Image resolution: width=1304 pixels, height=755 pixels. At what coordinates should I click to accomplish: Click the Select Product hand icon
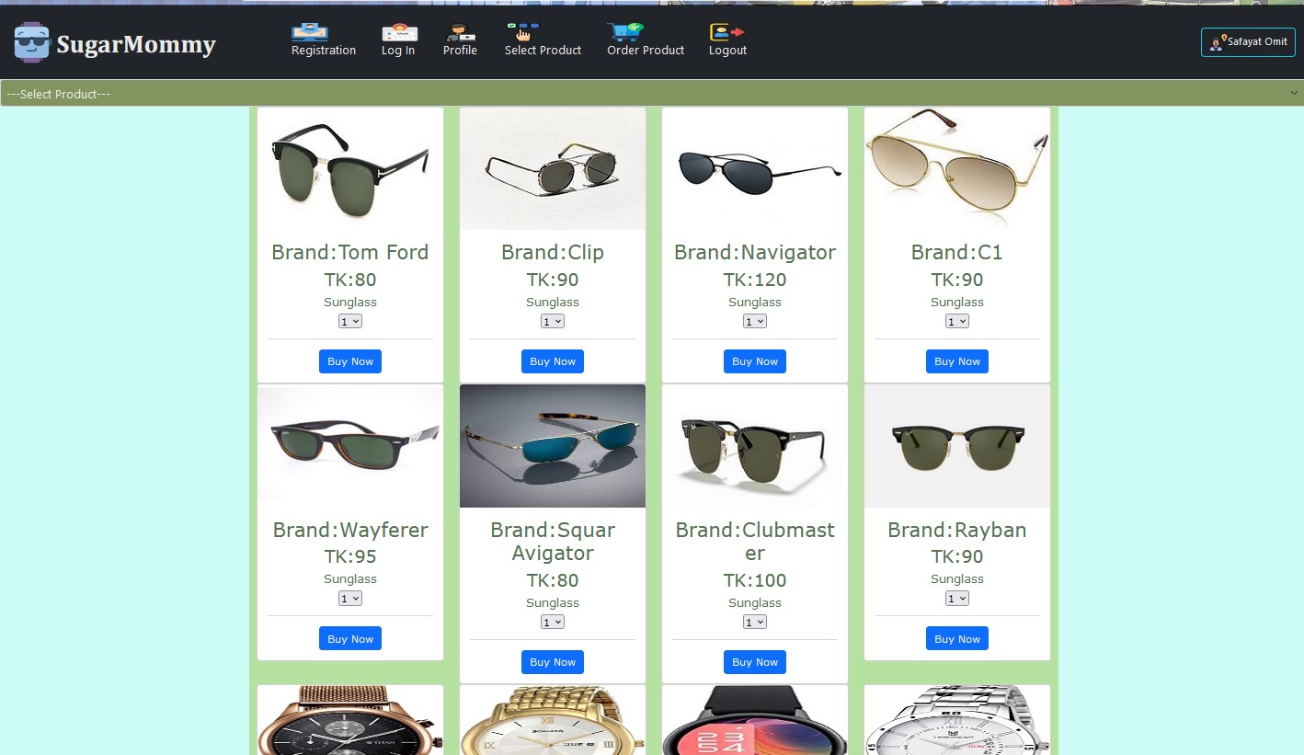[522, 31]
